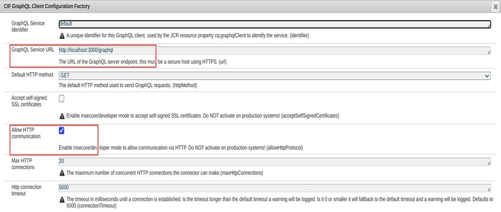
Task: Click the Max HTTP connections field
Action: click(x=275, y=162)
